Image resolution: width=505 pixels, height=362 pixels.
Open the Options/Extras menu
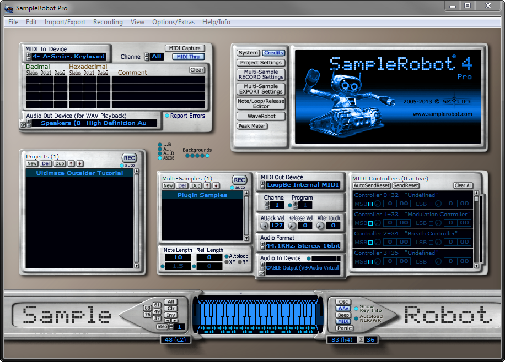(x=173, y=22)
